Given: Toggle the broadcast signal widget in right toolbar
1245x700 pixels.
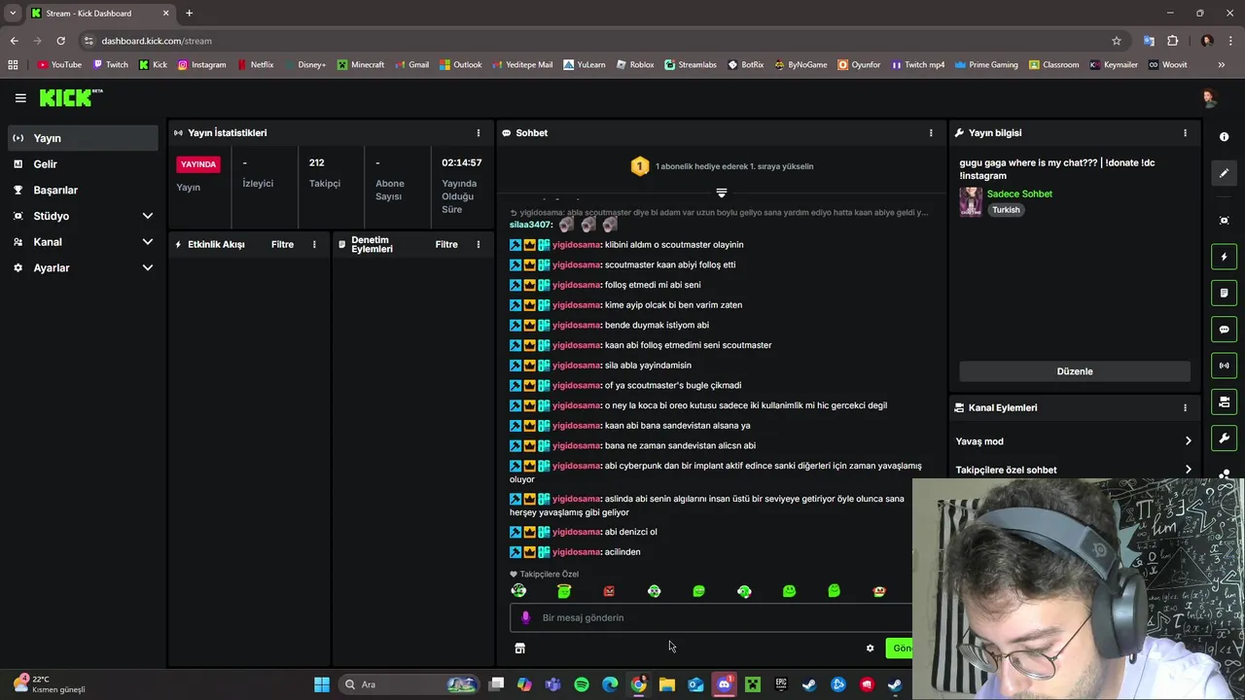Looking at the screenshot, I should [x=1225, y=366].
